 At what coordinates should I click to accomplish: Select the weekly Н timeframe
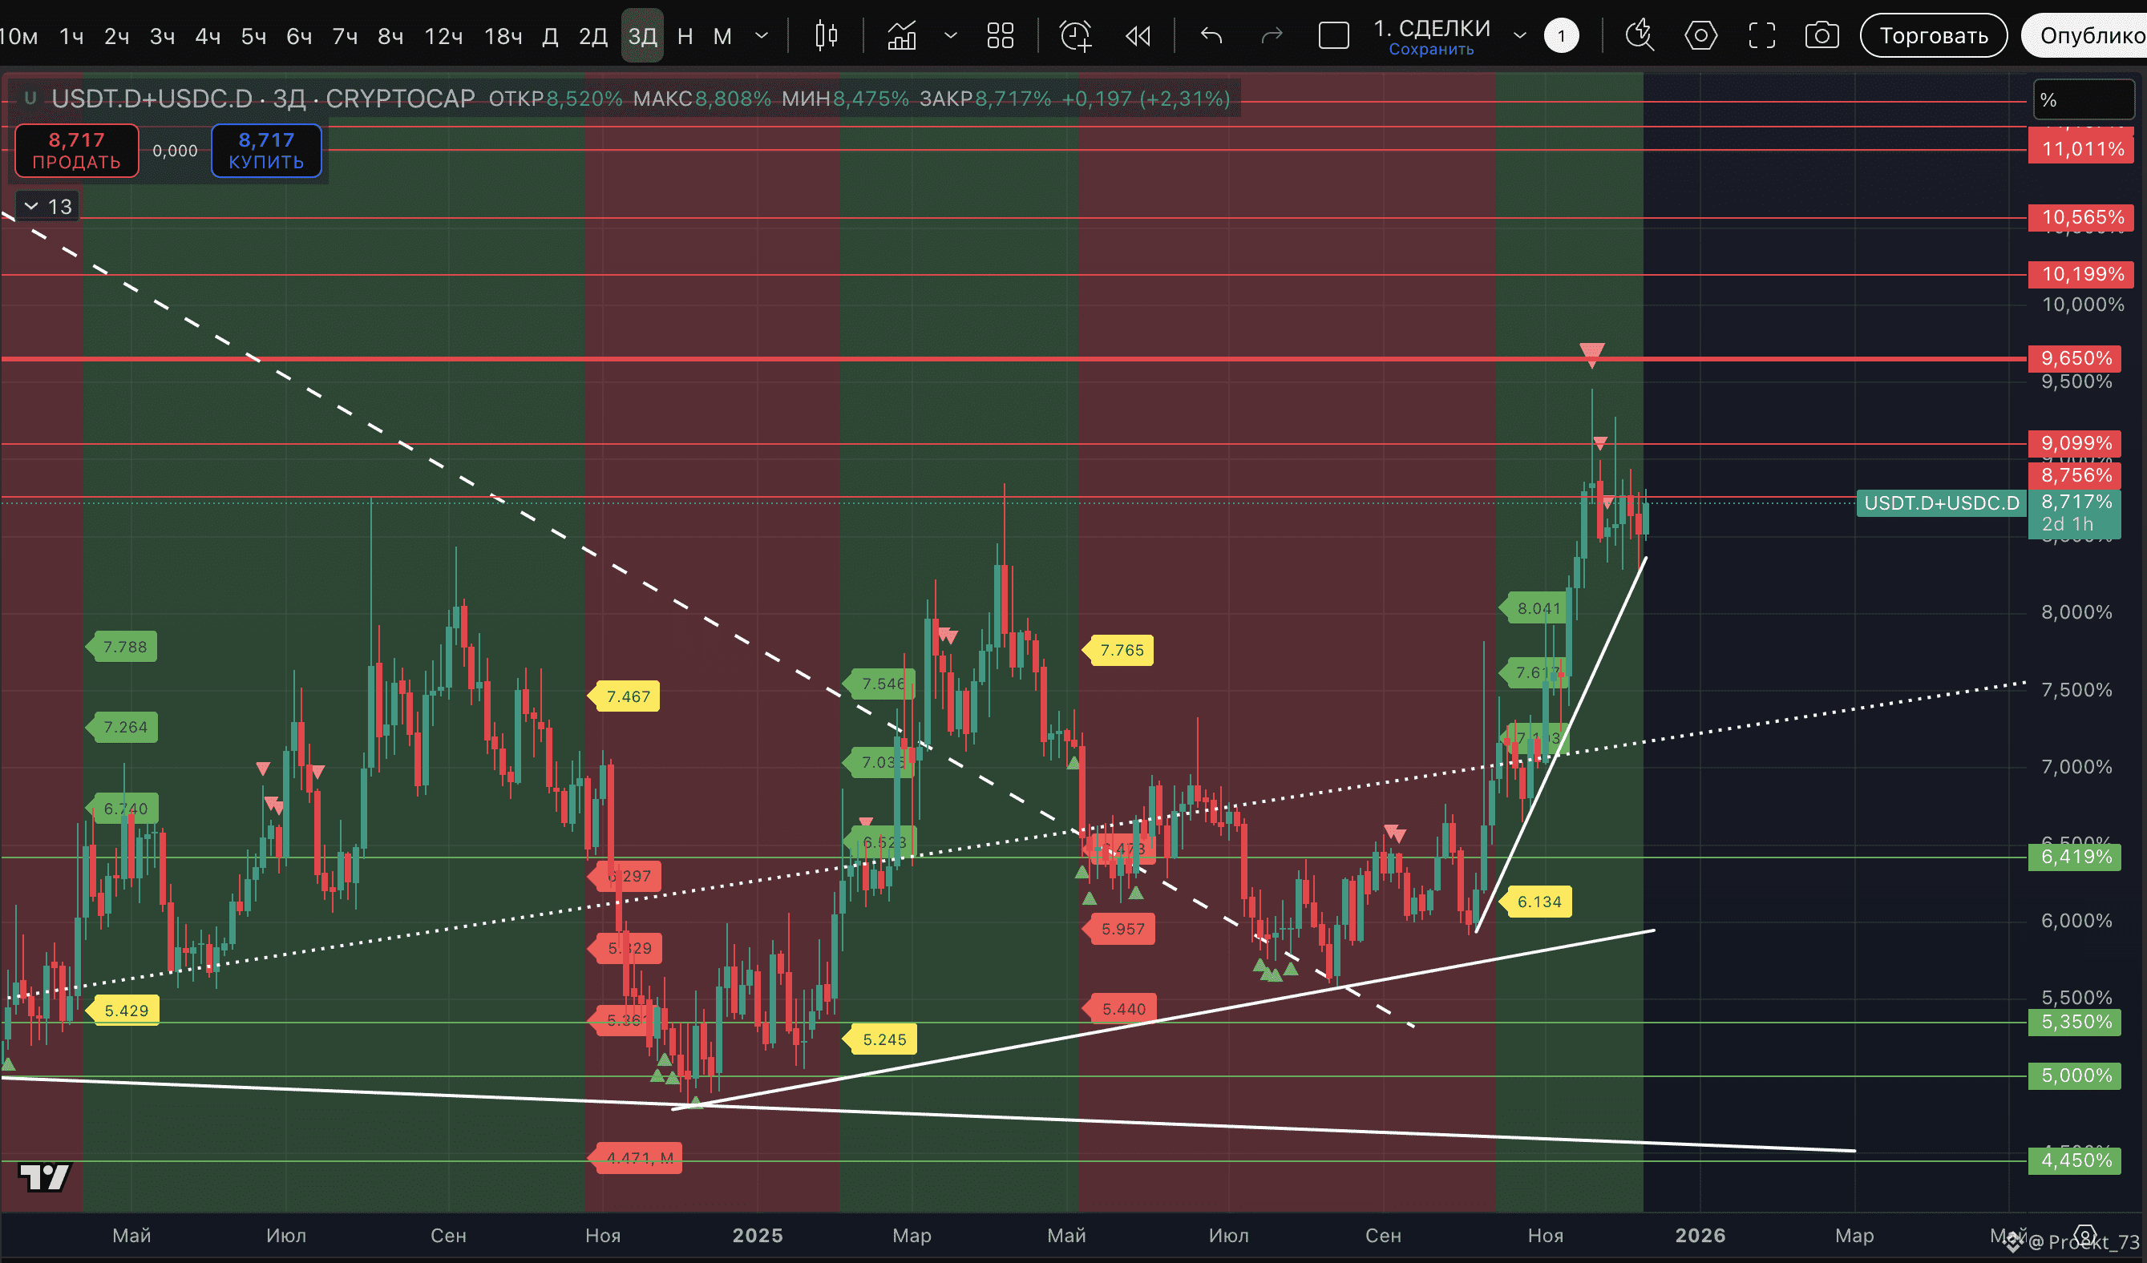(685, 37)
